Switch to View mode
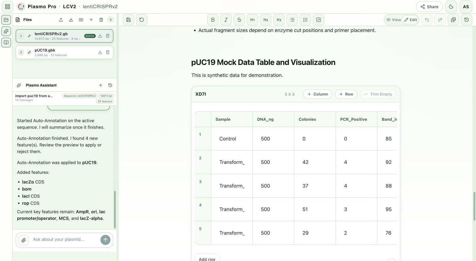This screenshot has height=261, width=476. coord(394,20)
